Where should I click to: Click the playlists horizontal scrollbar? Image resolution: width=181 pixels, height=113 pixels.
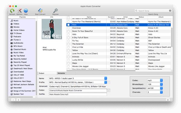(x=21, y=97)
